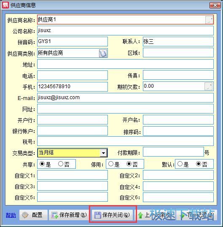223x227 pixels.
Task: Select 是 for 共享
Action: click(x=42, y=164)
